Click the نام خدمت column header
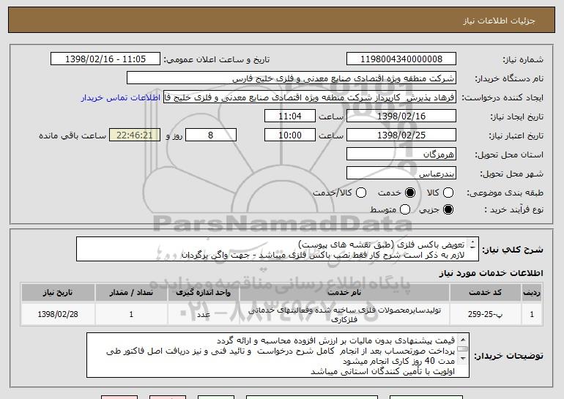564x399 pixels. [x=344, y=293]
